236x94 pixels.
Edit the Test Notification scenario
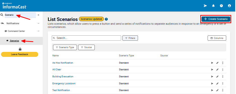coord(217,90)
